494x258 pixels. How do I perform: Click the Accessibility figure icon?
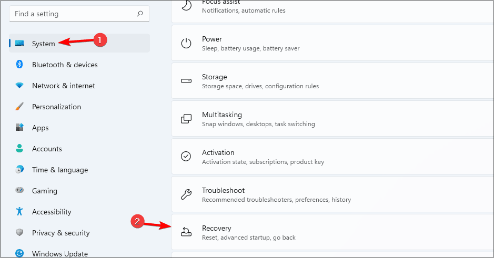click(19, 212)
